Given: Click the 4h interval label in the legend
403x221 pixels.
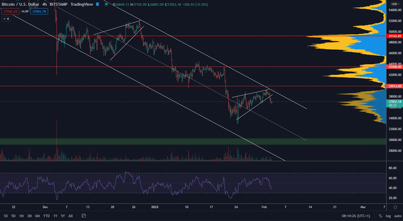Looking at the screenshot, I should [45, 4].
